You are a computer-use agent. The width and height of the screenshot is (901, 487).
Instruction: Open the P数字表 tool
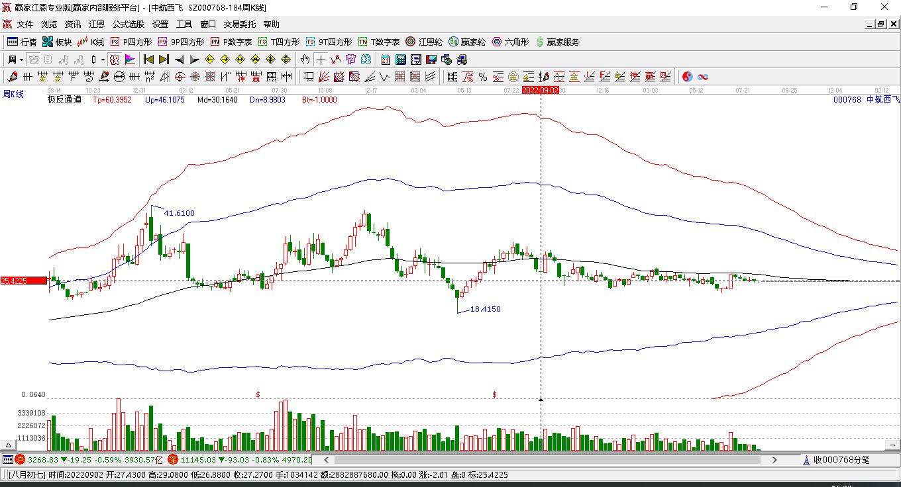(231, 42)
